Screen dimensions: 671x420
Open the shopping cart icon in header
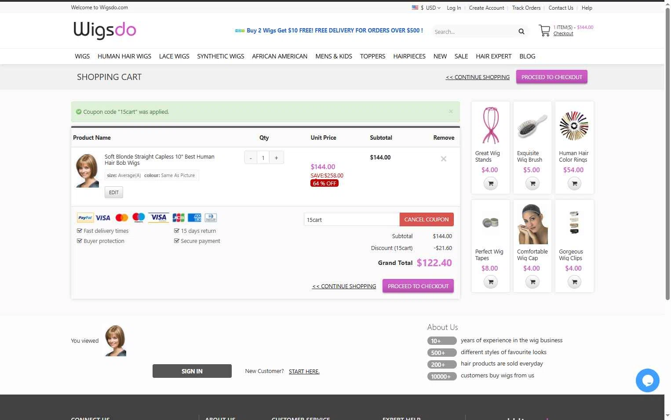pyautogui.click(x=544, y=30)
